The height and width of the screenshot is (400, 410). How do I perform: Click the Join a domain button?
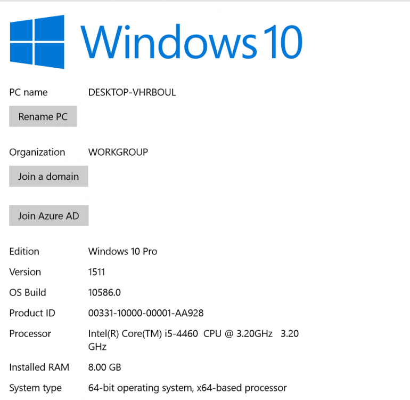[x=48, y=177]
